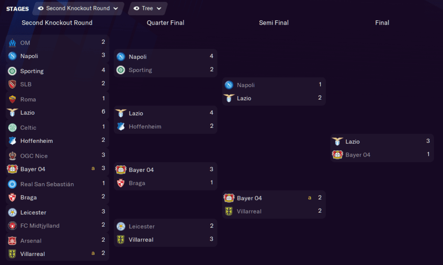Click the Lazio eagle crest in the Final
The image size is (443, 265).
click(337, 141)
